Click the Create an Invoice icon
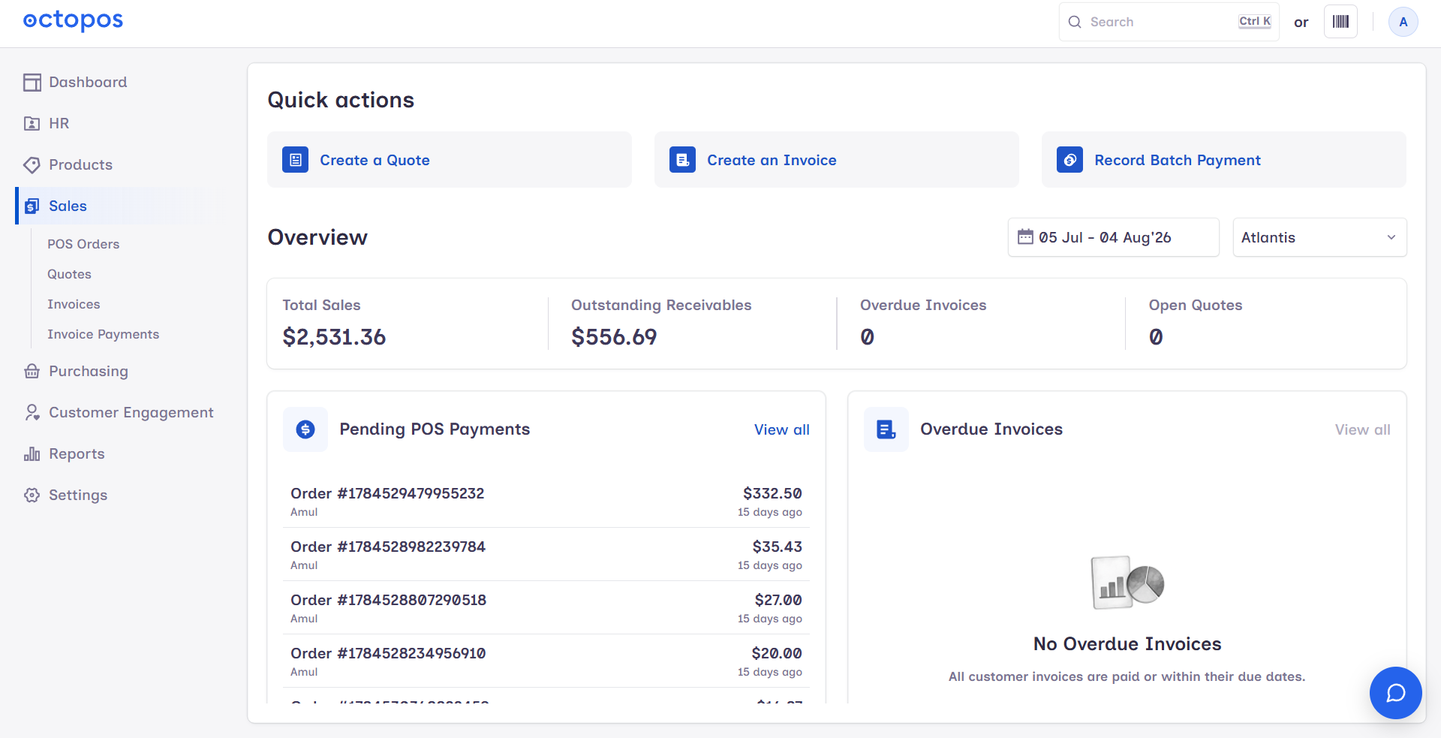The width and height of the screenshot is (1441, 738). tap(682, 160)
